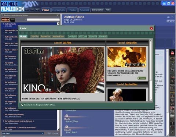Select the Home tab in the Special dialog
This screenshot has width=176, height=137.
(23, 36)
